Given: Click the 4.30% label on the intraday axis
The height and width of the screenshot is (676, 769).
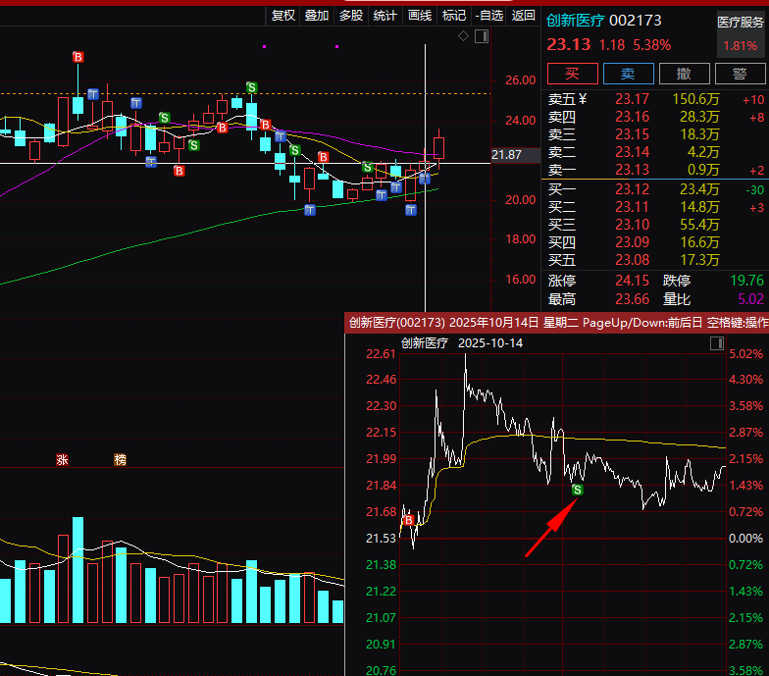Looking at the screenshot, I should click(745, 379).
